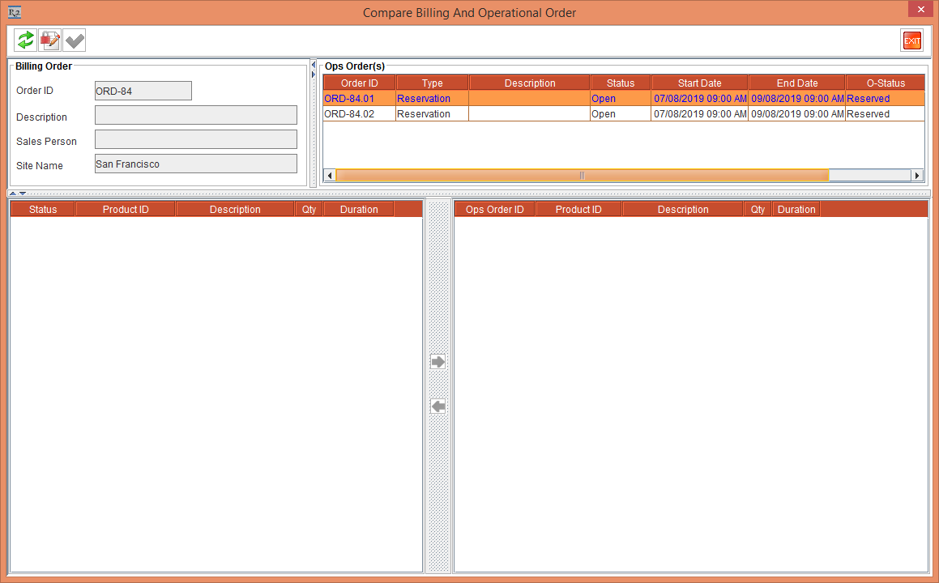Click the left transfer arrow between order panels
This screenshot has height=583, width=939.
tap(437, 406)
